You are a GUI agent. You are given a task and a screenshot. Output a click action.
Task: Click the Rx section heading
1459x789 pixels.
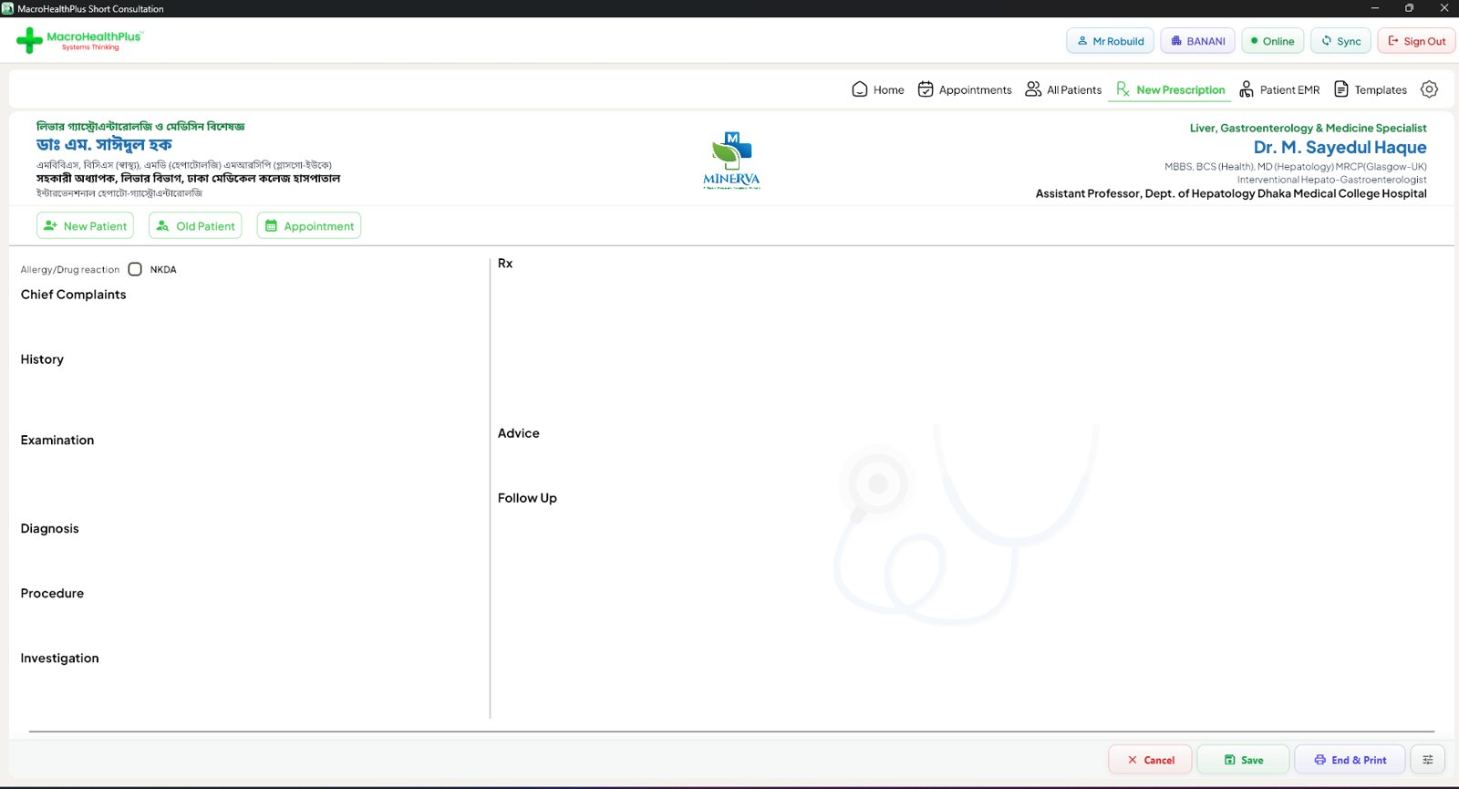pos(505,264)
